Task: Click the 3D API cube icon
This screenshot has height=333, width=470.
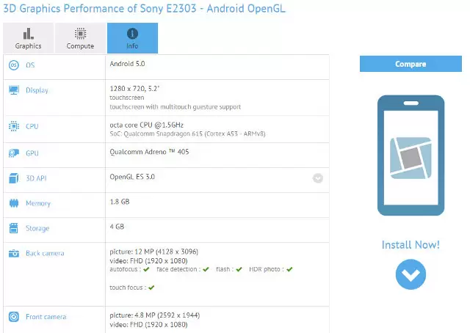Action: (x=14, y=178)
